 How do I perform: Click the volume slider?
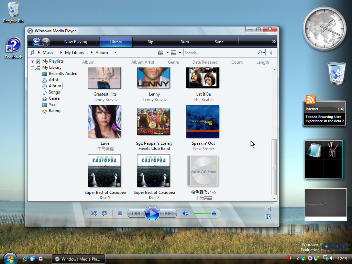pos(205,213)
